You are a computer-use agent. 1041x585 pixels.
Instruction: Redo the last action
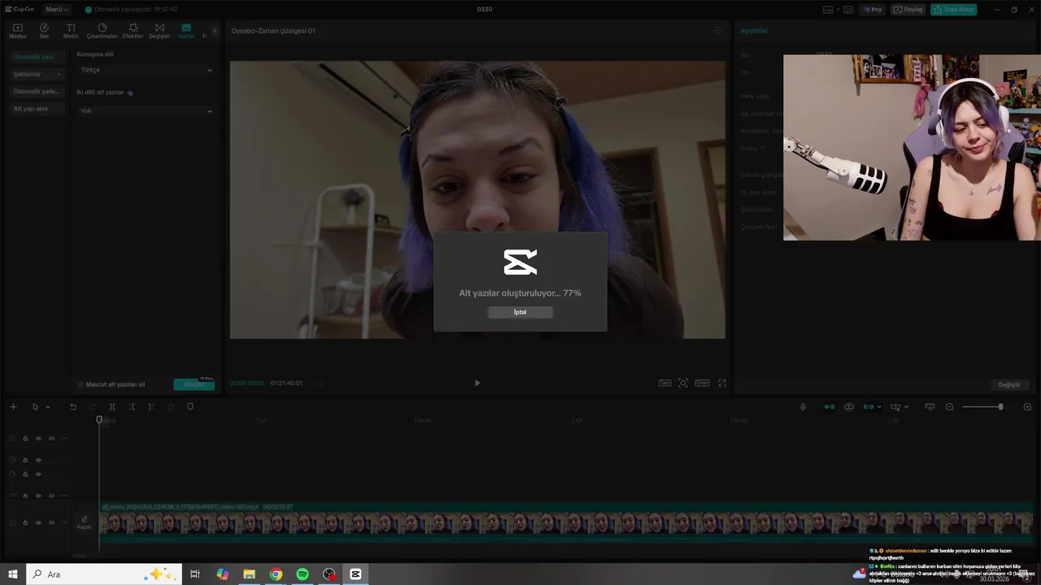[x=92, y=406]
